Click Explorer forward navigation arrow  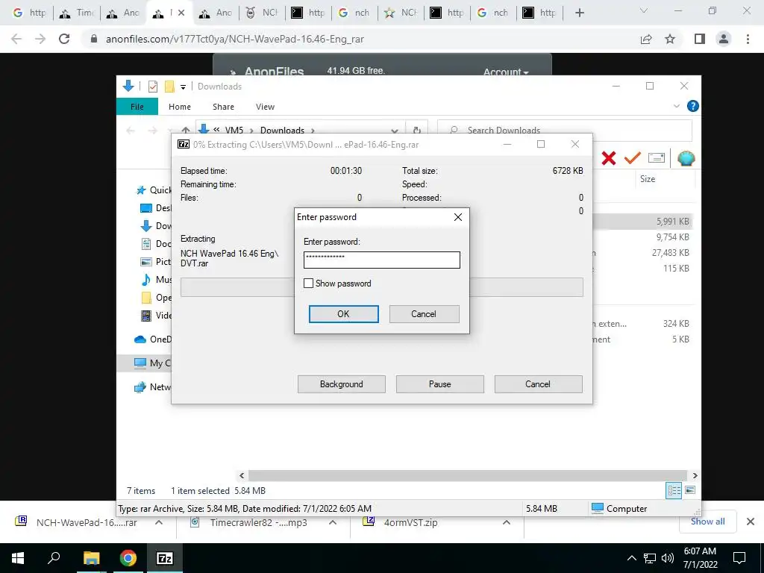152,130
